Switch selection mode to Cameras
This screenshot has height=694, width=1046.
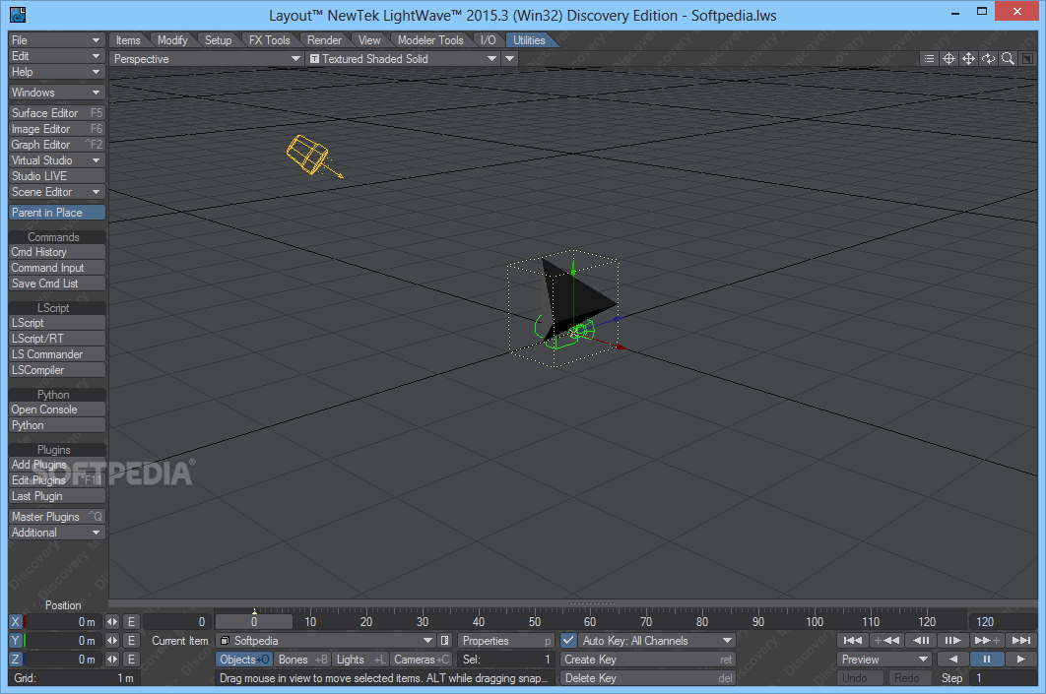click(421, 659)
